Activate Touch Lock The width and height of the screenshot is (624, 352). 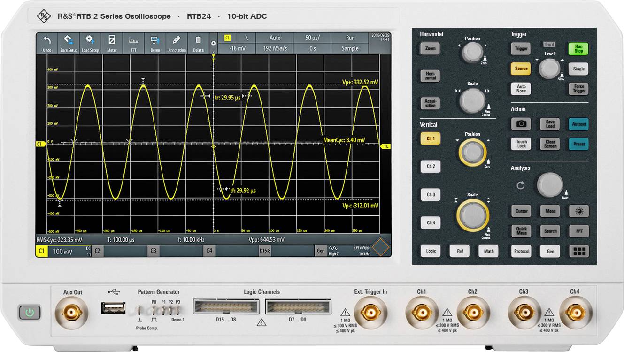[521, 144]
